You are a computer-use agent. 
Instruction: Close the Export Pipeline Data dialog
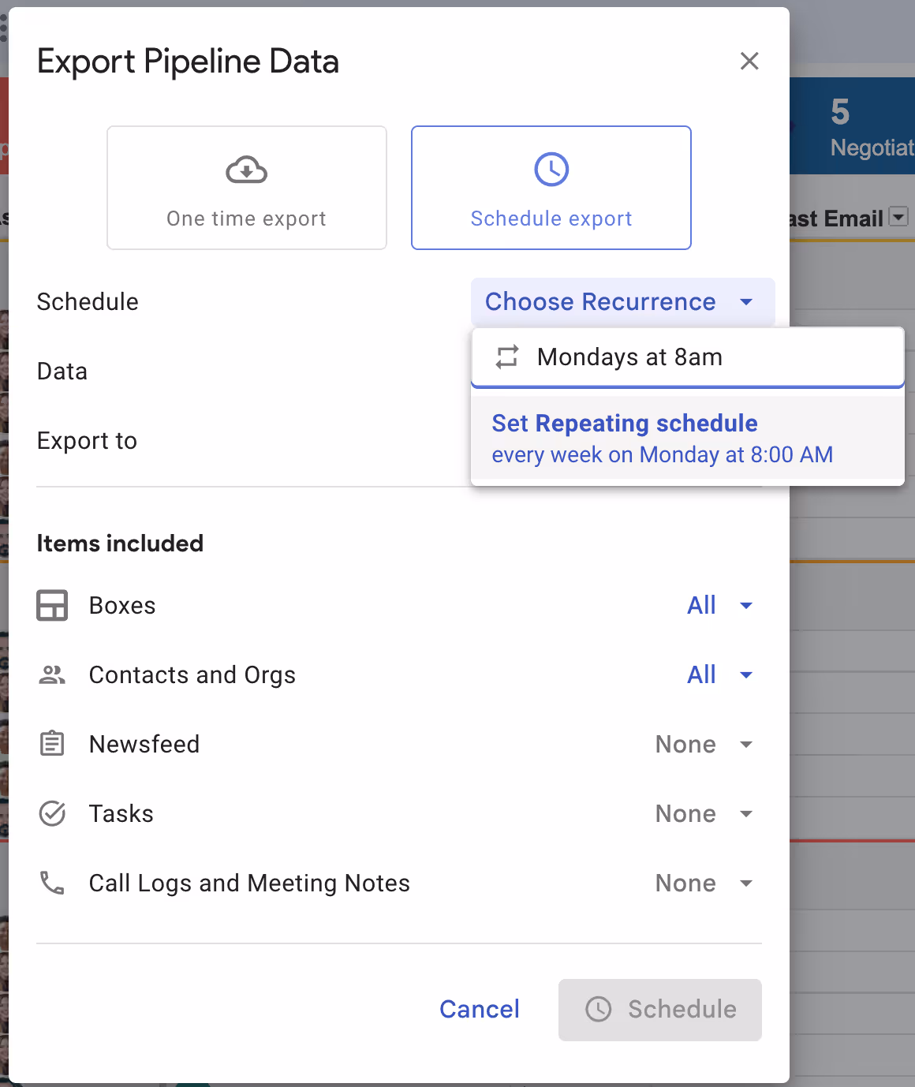(749, 61)
